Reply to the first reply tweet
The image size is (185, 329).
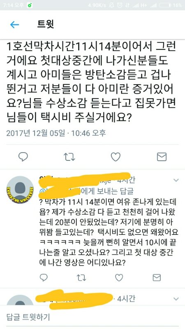(44, 278)
